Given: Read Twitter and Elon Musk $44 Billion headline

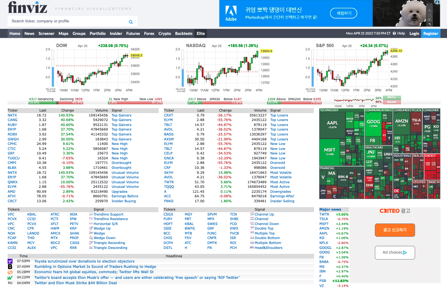Looking at the screenshot, I should click(76, 283).
